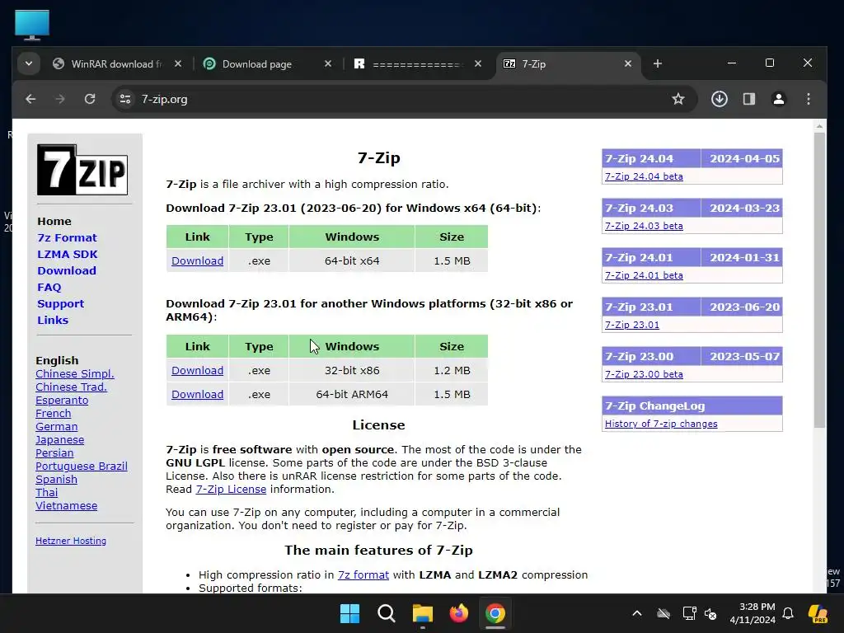Click Chrome icon in taskbar
844x633 pixels.
click(x=495, y=613)
